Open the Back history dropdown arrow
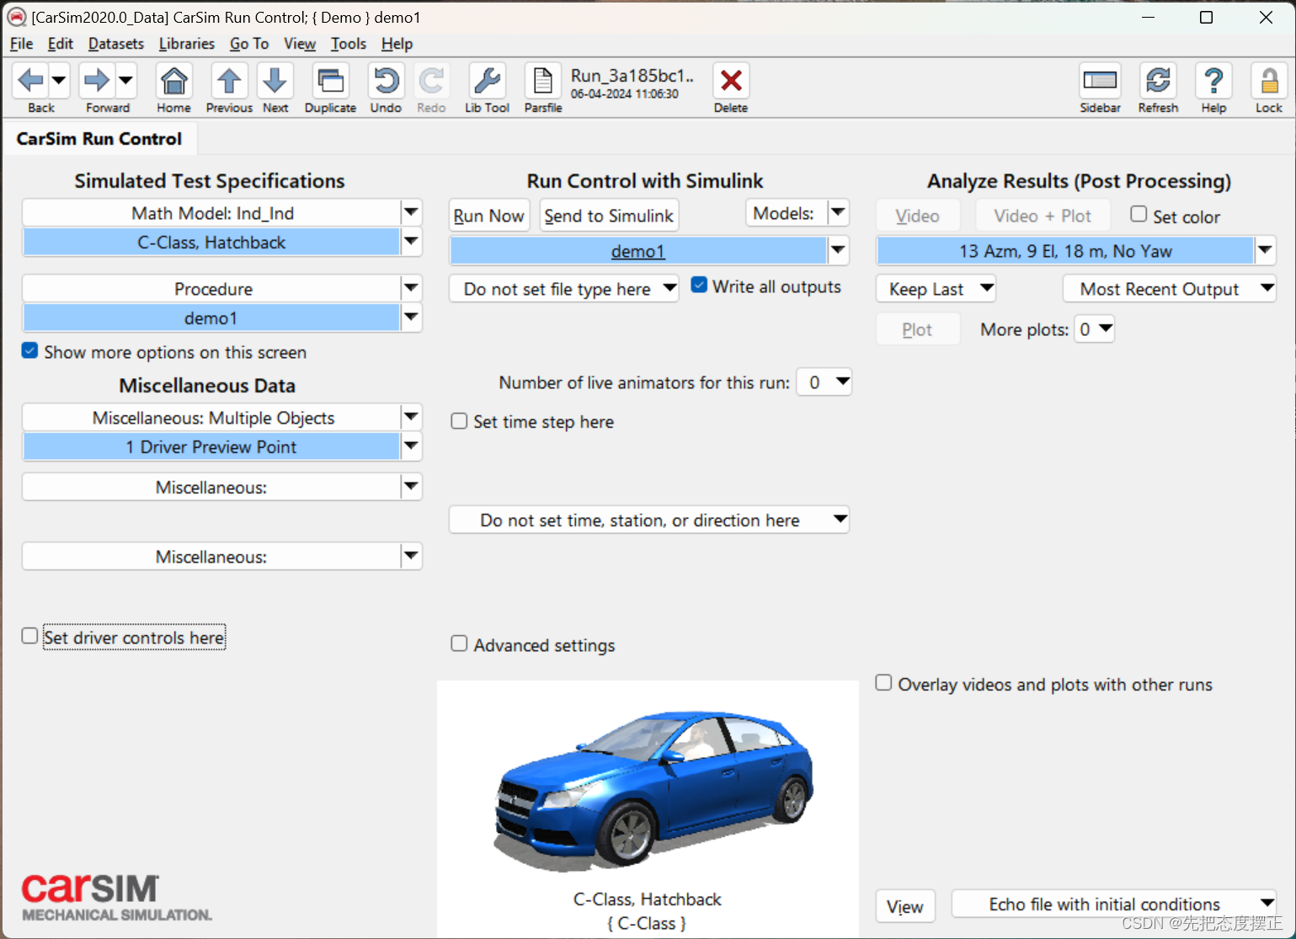The width and height of the screenshot is (1296, 939). (59, 81)
